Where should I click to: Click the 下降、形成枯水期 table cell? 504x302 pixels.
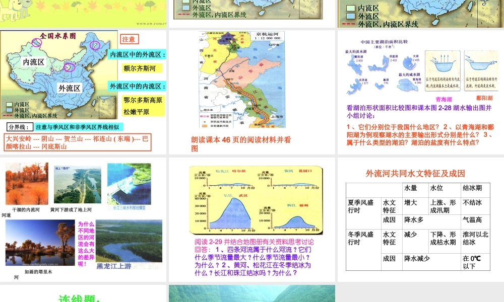point(445,241)
